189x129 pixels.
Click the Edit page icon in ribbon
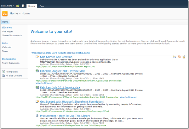tap(23, 6)
